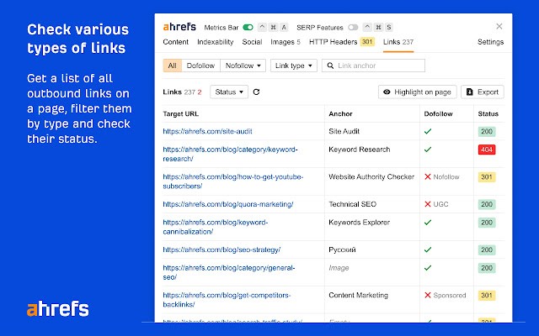Click the green check for Keyword Research
539x336 pixels.
[x=428, y=150]
